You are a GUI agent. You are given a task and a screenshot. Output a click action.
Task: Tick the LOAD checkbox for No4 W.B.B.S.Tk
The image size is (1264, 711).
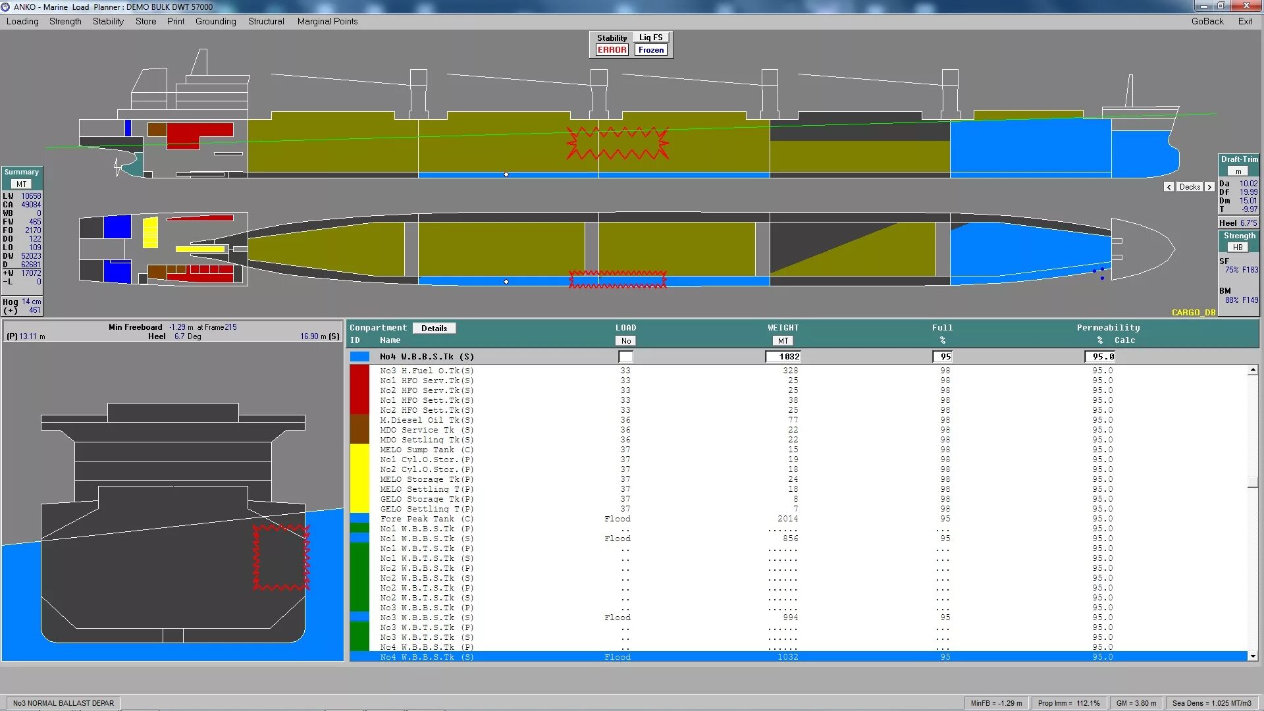coord(625,357)
